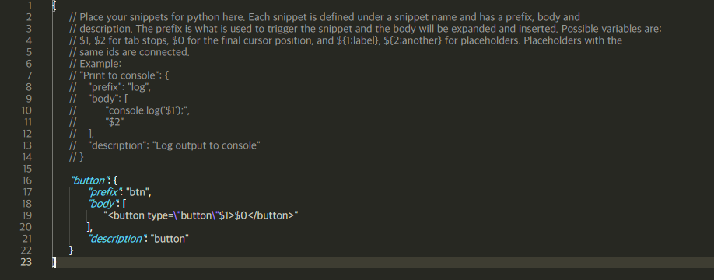Click the "button" description value on line 21
Image resolution: width=714 pixels, height=280 pixels.
point(170,239)
